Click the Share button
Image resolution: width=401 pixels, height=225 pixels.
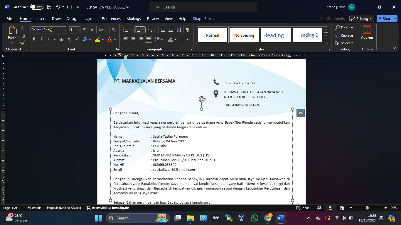pos(387,18)
